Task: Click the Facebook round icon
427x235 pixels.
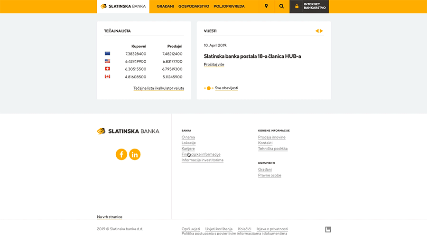Action: [121, 154]
